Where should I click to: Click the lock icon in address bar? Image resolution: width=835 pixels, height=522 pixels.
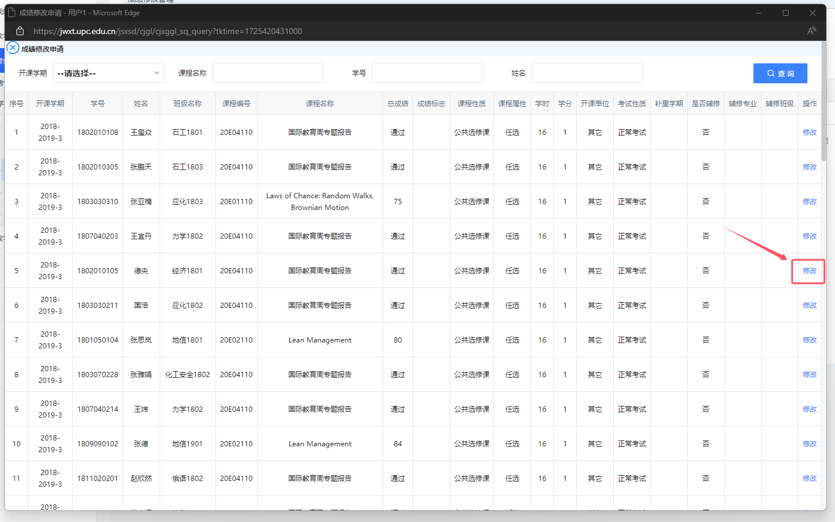[20, 31]
